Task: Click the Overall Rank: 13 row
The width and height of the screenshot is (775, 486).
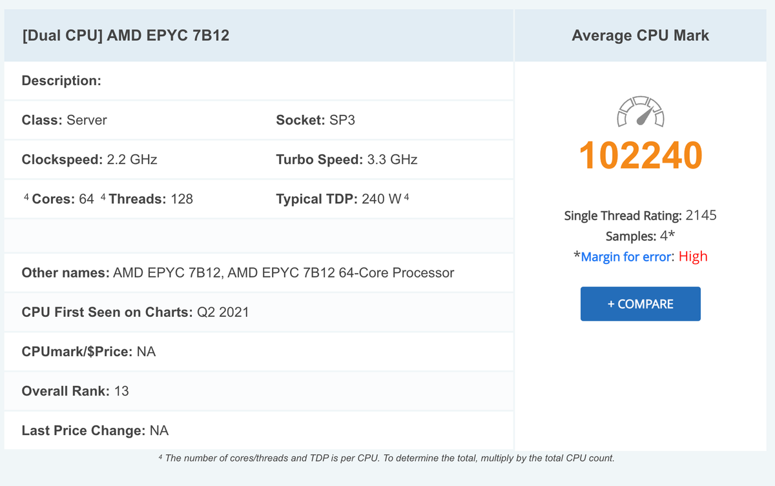Action: [x=75, y=391]
